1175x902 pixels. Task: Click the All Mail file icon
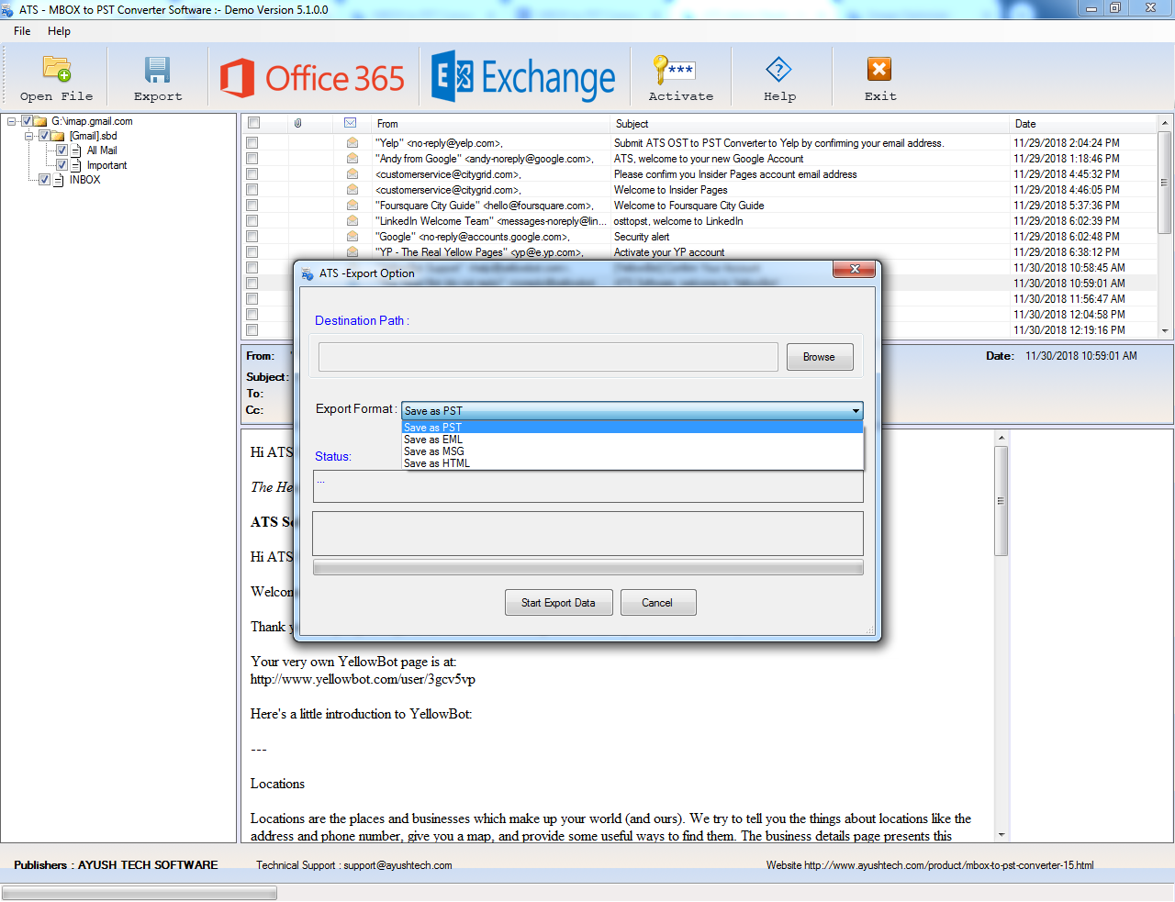pyautogui.click(x=76, y=150)
